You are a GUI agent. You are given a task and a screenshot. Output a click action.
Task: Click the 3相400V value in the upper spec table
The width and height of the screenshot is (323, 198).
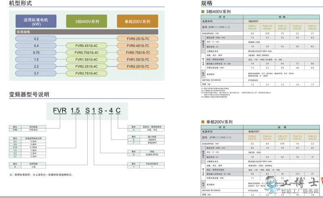(x=253, y=21)
